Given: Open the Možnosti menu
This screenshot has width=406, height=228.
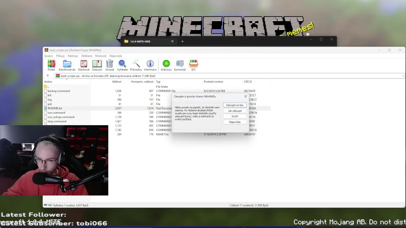Looking at the screenshot, I should coord(101,56).
